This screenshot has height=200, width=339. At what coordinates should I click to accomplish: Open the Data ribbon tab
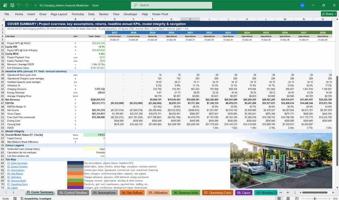pos(91,14)
